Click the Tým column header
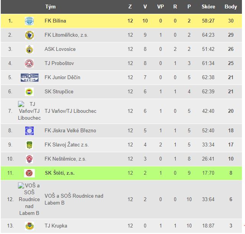 50,7
